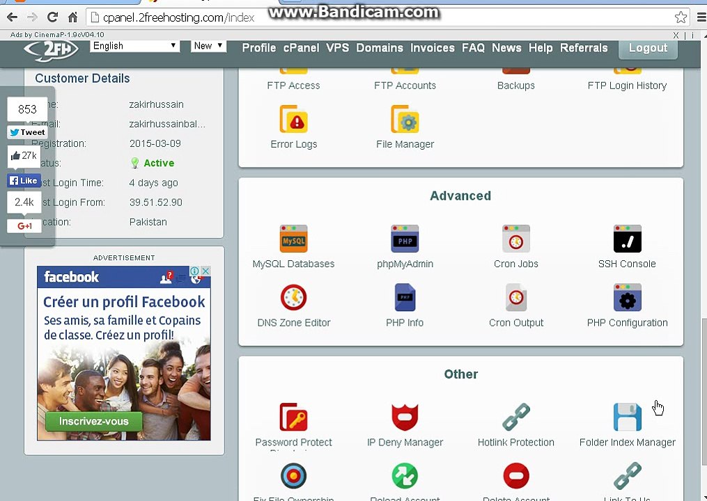Click the Link To Us chain icon
The image size is (707, 501).
(x=627, y=476)
